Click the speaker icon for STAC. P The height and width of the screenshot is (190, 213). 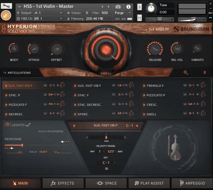coord(58,95)
